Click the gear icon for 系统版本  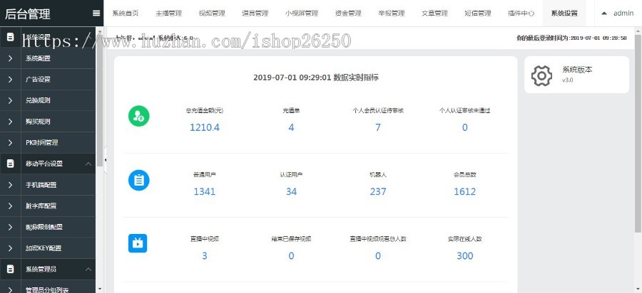click(542, 75)
